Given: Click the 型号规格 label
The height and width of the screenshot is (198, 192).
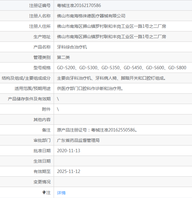Looking at the screenshot, I should (x=42, y=68).
